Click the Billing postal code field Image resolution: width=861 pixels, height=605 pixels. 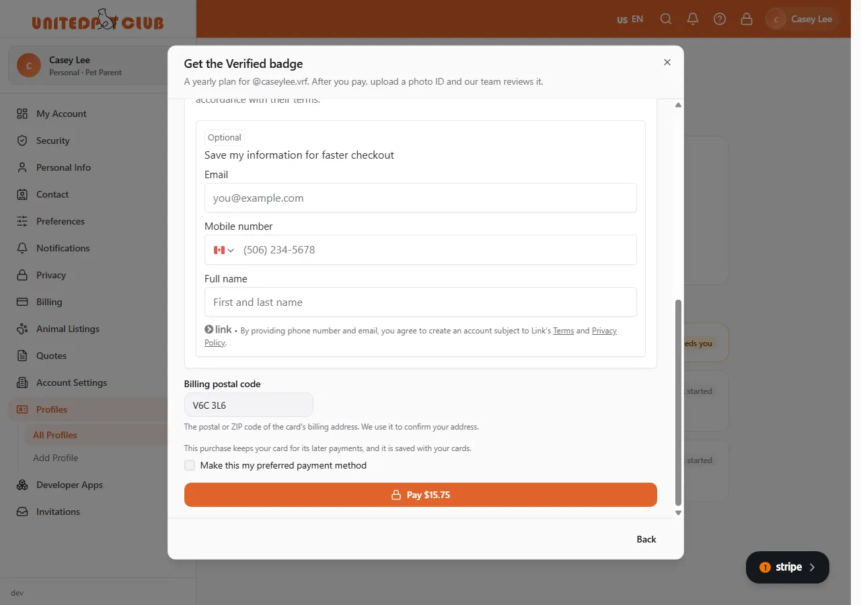[248, 405]
